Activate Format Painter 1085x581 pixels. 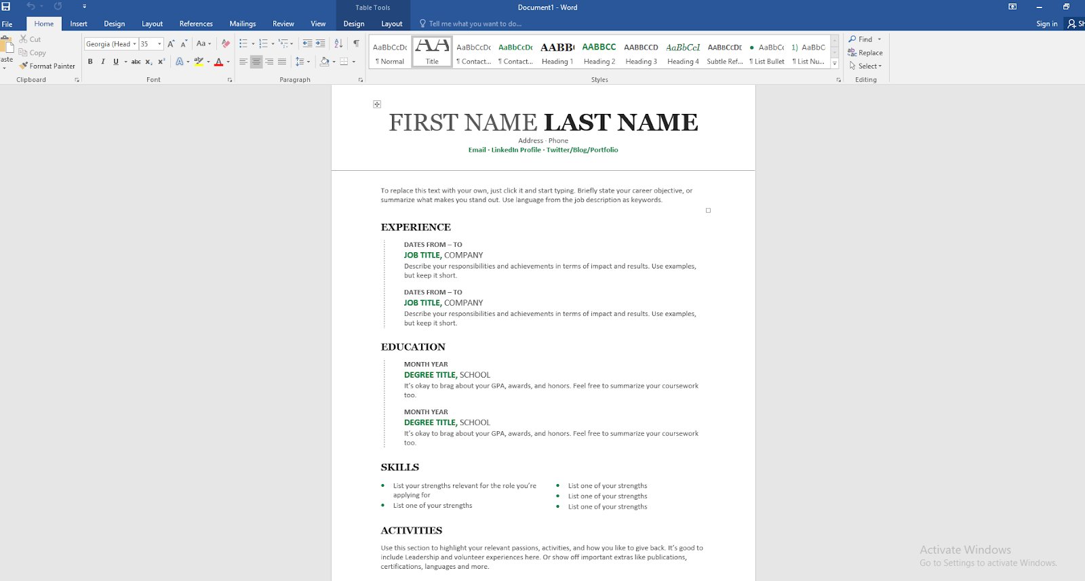tap(47, 66)
